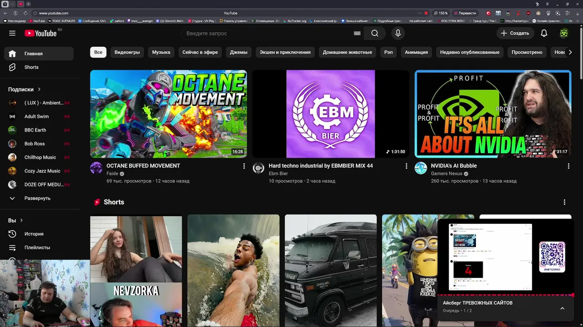The image size is (583, 327).
Task: Select the Джемы filter chip
Action: tap(239, 52)
